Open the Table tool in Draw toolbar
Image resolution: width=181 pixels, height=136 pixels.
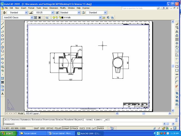tap(3, 90)
